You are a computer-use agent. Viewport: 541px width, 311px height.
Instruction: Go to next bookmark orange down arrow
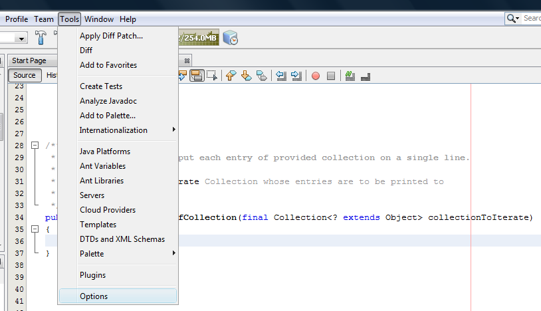[246, 76]
